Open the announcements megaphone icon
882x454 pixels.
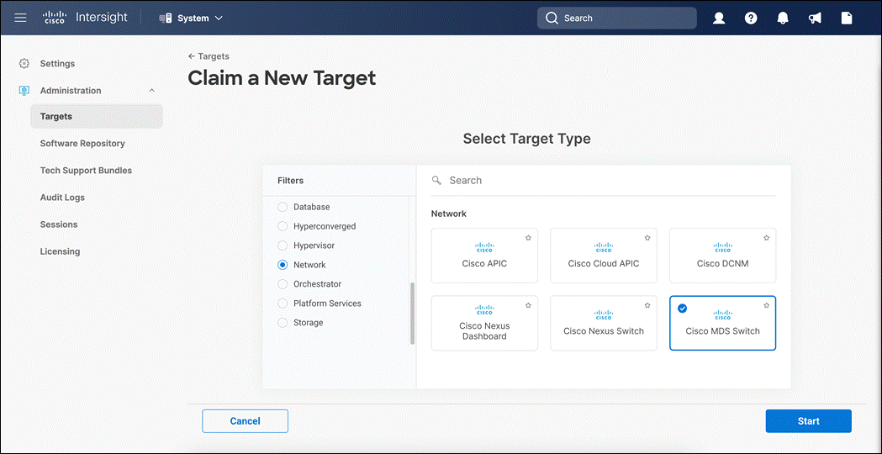(x=815, y=18)
